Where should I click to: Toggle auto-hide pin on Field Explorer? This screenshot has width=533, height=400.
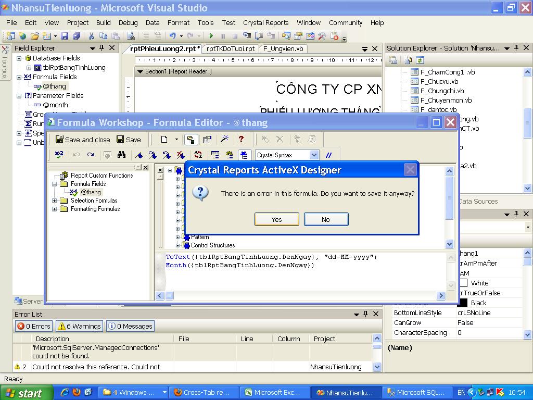click(x=101, y=48)
